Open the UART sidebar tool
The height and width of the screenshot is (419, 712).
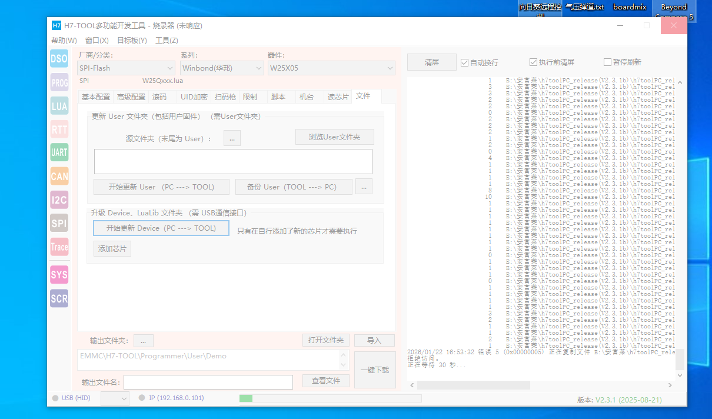(59, 152)
